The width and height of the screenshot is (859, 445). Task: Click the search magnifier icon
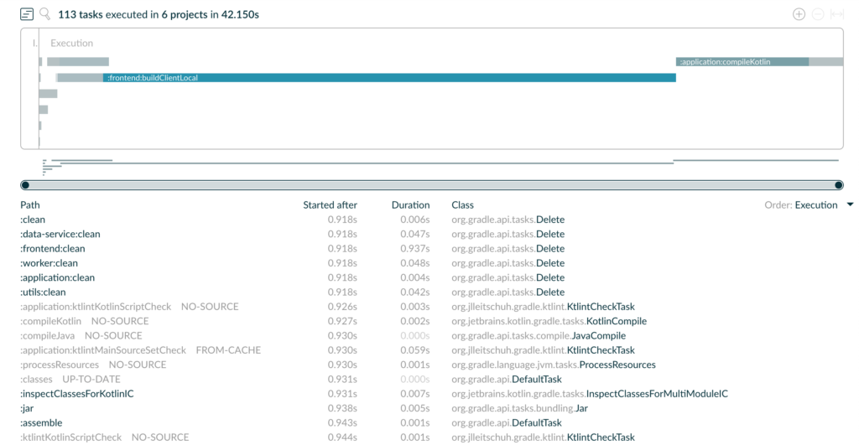45,14
